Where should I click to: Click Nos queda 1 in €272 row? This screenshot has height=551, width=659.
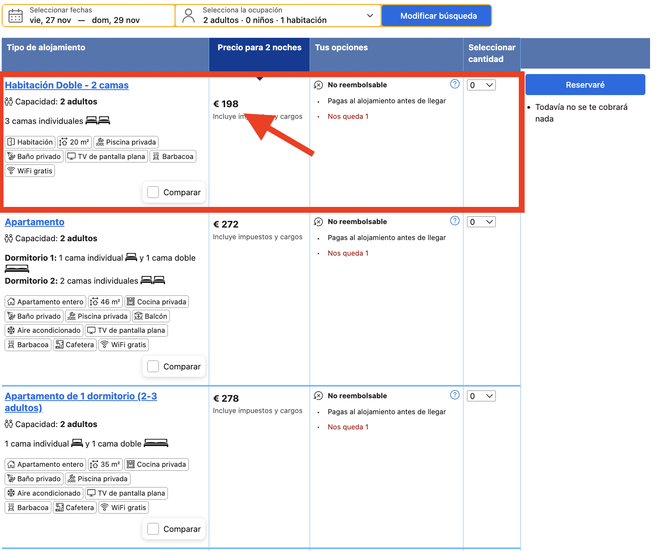tap(348, 253)
